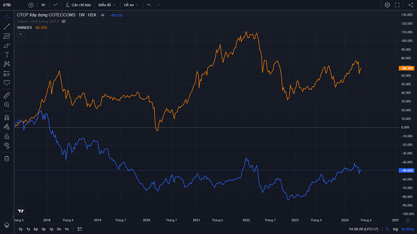Image resolution: width=417 pixels, height=234 pixels.
Task: Click the orange VNINDEX 68.33% price label
Action: pyautogui.click(x=406, y=68)
